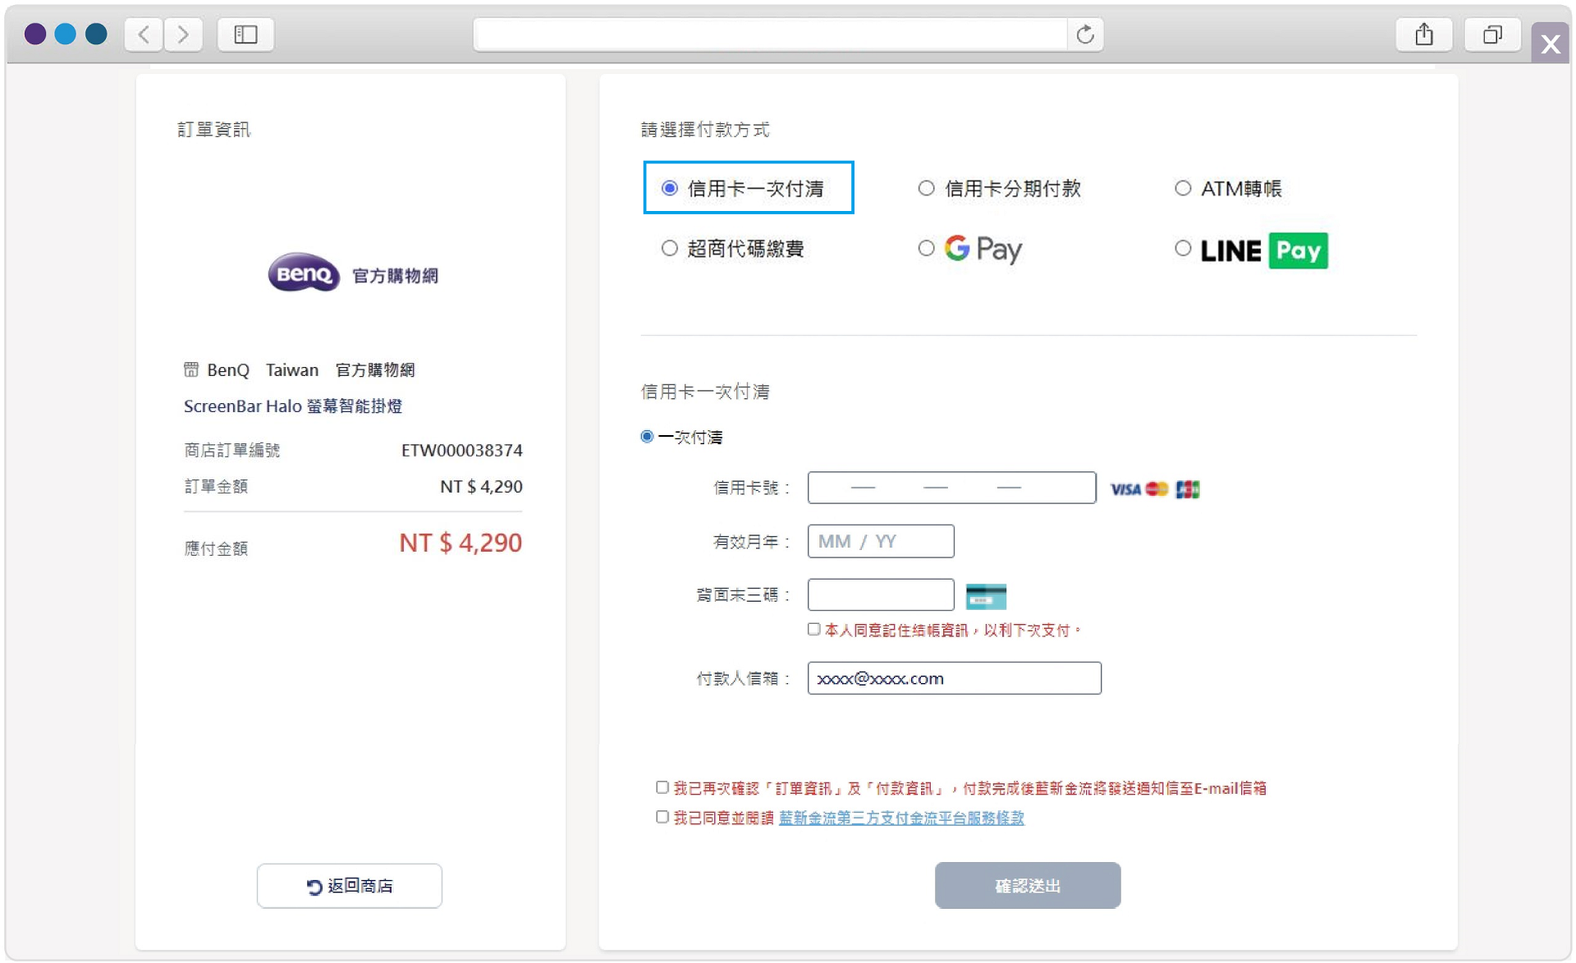Viewport: 1576px width, 963px height.
Task: Click the Mastercard icon
Action: coord(1157,488)
